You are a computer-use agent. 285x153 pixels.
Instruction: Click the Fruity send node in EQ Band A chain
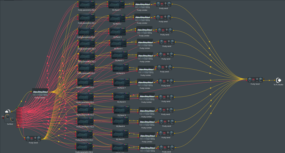[x=167, y=122]
